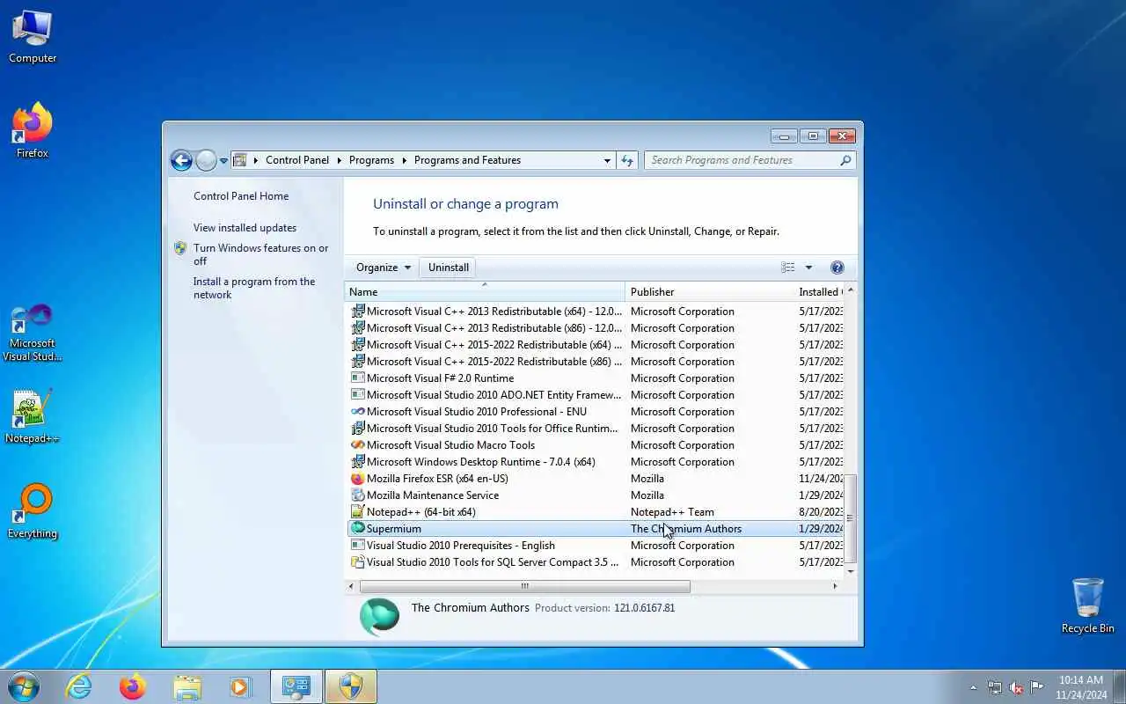Select Microsoft Visual Studio desktop shortcut
The width and height of the screenshot is (1126, 704).
point(33,333)
